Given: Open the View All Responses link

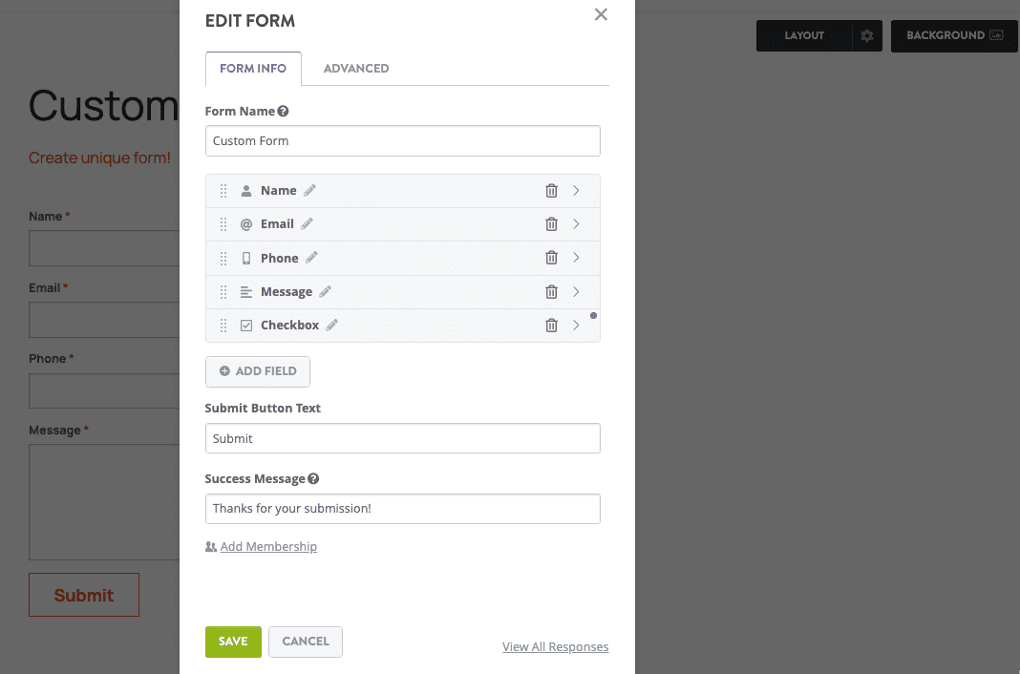Looking at the screenshot, I should [x=555, y=647].
